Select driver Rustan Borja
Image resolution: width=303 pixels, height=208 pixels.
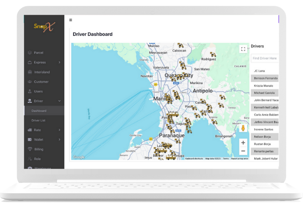(x=265, y=144)
